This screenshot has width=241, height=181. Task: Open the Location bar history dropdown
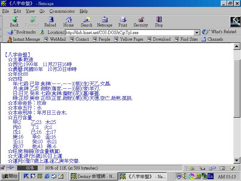coord(197,32)
